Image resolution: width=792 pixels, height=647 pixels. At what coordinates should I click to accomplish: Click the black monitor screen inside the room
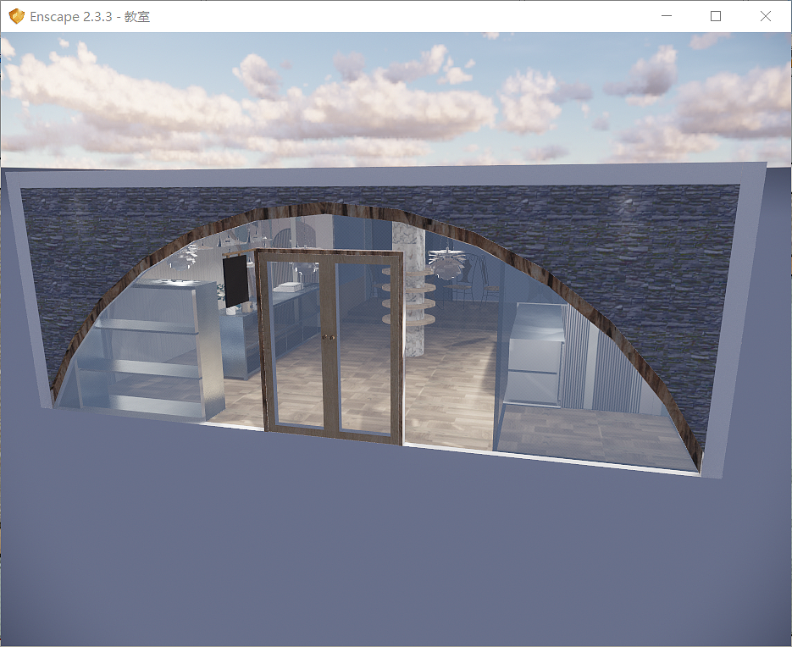[235, 280]
